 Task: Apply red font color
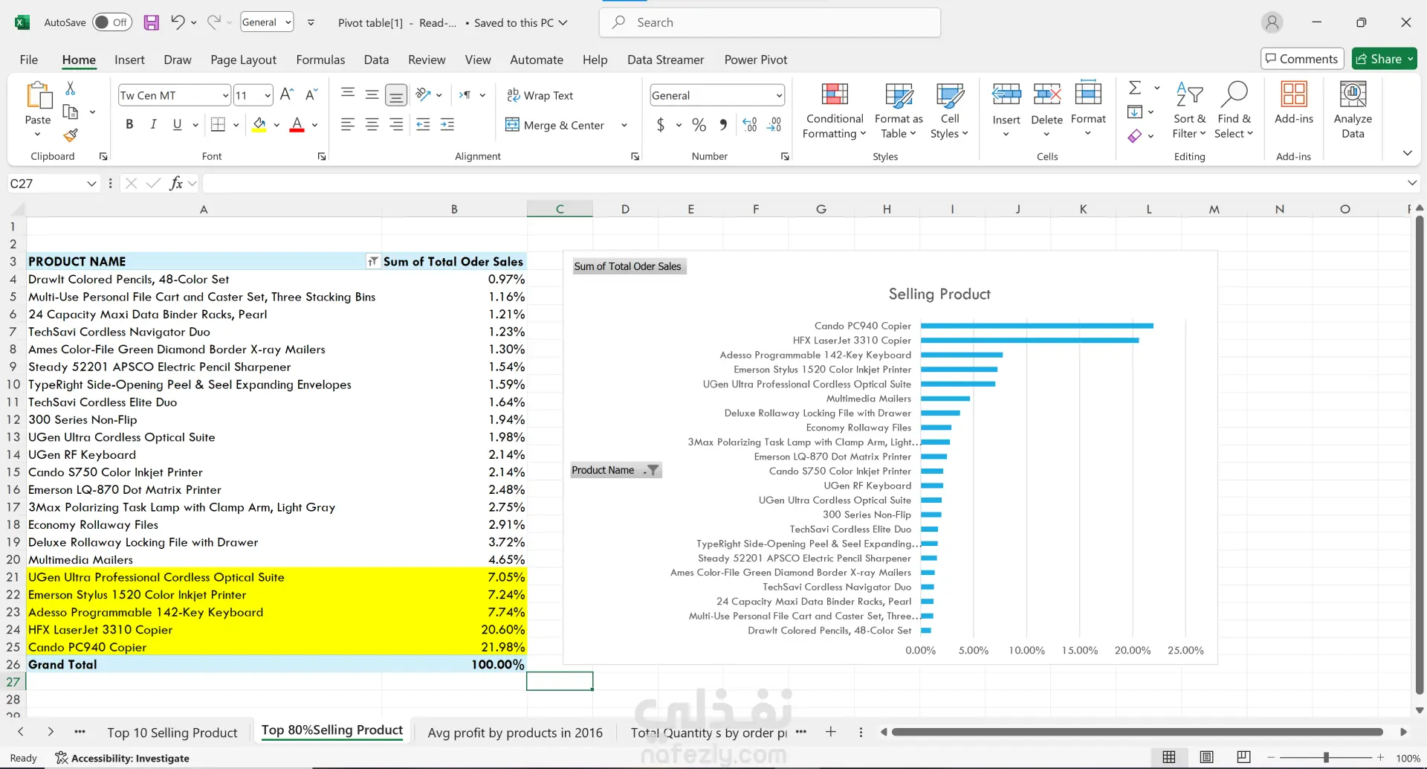pos(297,125)
